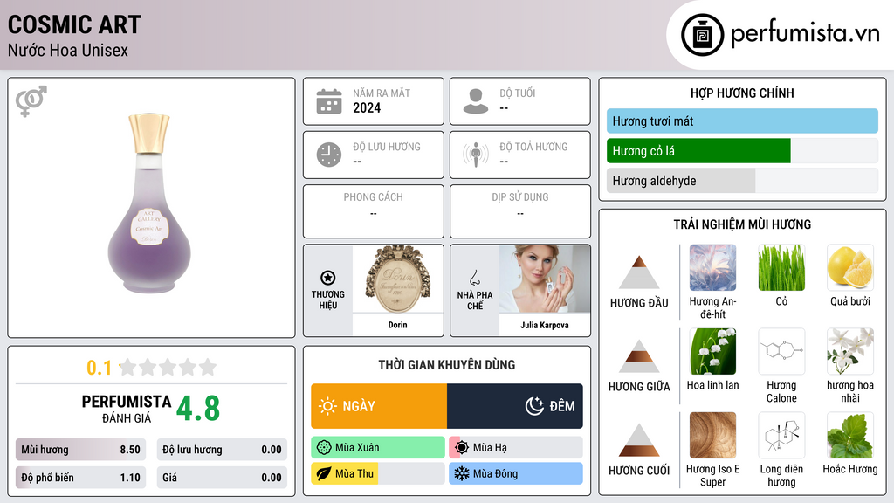This screenshot has width=894, height=503.
Task: Click the Hương giữa label text
Action: coord(639,387)
